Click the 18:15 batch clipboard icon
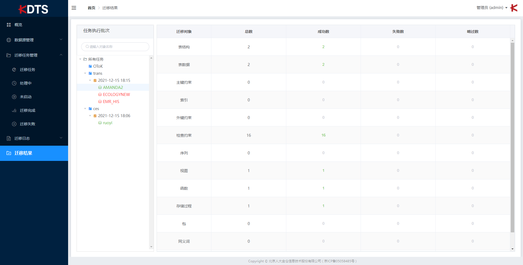 pyautogui.click(x=95, y=80)
